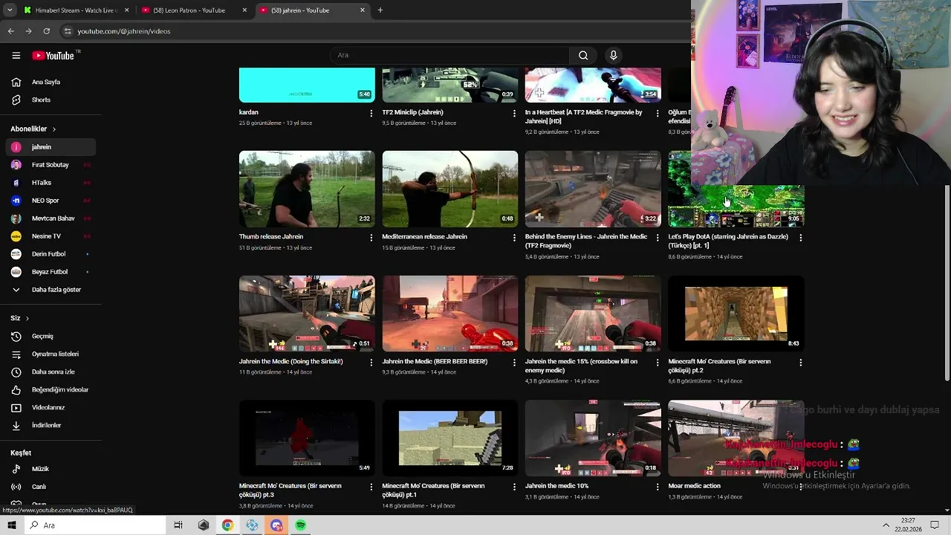
Task: Open Shorts from the sidebar
Action: click(x=51, y=100)
